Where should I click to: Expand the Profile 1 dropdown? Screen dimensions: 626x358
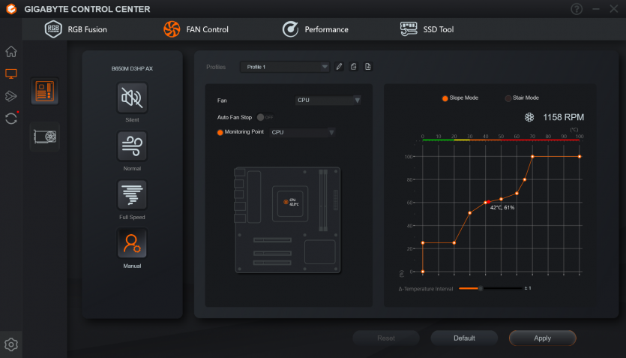[285, 67]
